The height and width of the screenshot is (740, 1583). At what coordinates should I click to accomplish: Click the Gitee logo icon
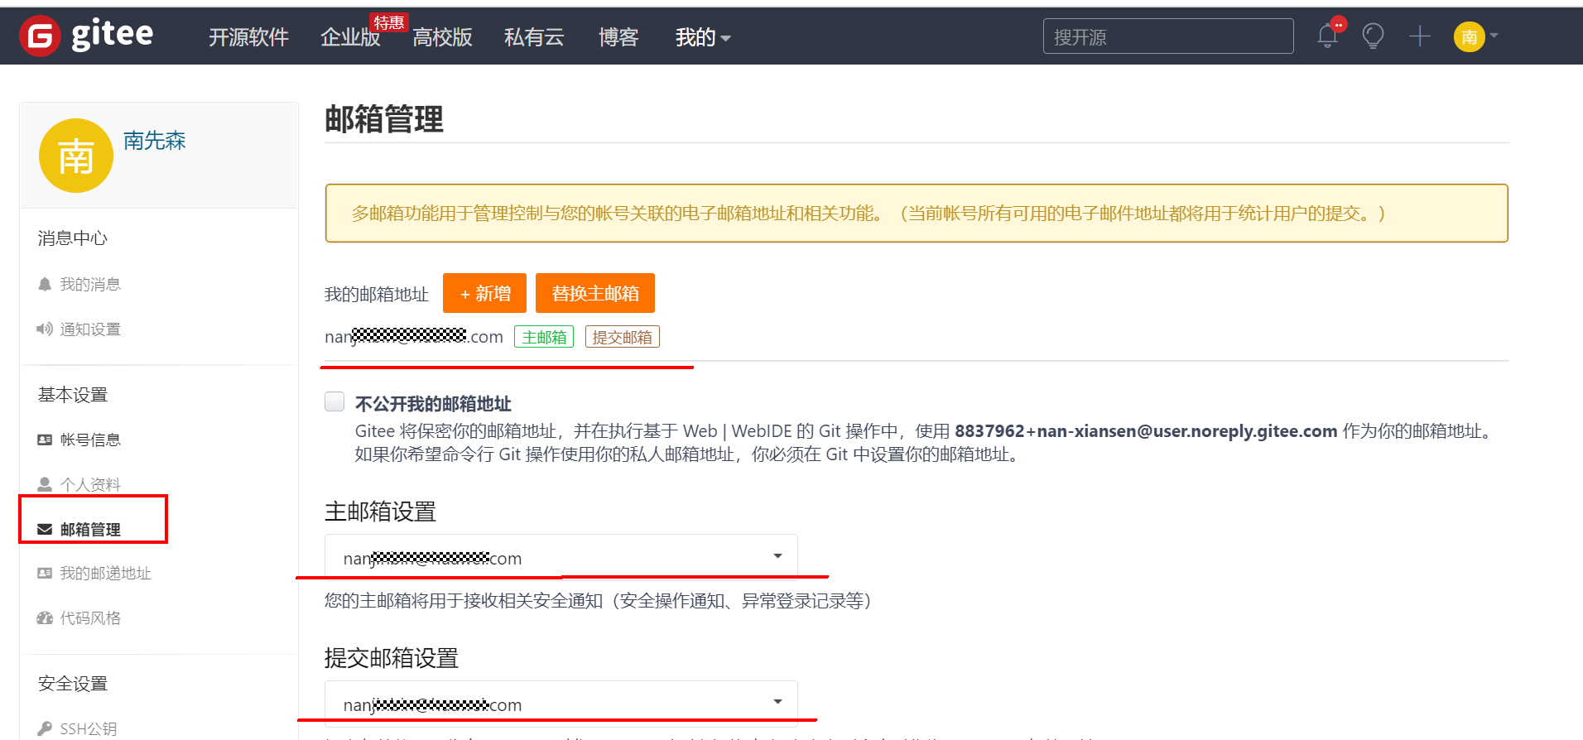pyautogui.click(x=40, y=36)
